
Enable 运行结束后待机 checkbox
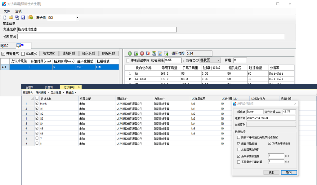click(239, 149)
